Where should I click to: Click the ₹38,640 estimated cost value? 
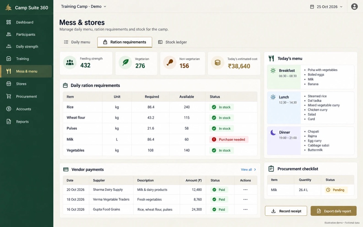[239, 66]
